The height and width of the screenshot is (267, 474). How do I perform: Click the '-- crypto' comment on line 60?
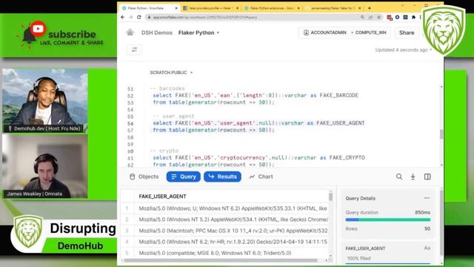pyautogui.click(x=164, y=151)
